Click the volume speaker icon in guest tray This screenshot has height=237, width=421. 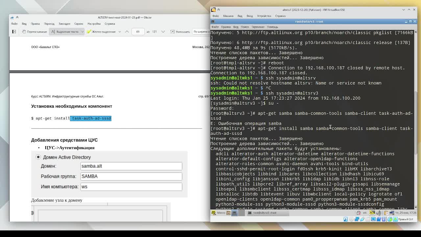pos(378,213)
